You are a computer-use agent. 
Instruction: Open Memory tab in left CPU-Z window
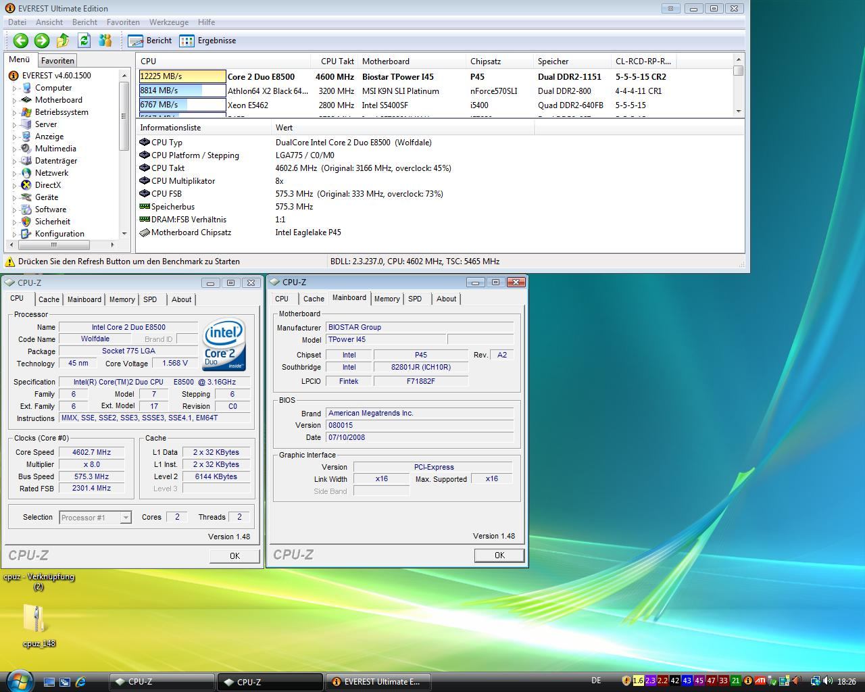point(122,299)
